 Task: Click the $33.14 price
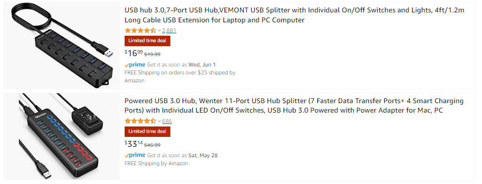134,144
